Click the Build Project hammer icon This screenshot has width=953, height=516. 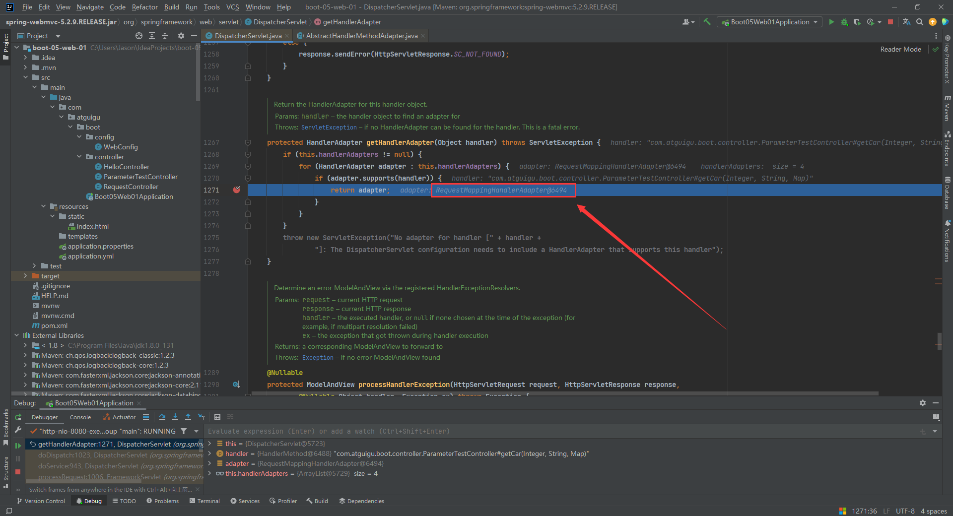click(707, 22)
